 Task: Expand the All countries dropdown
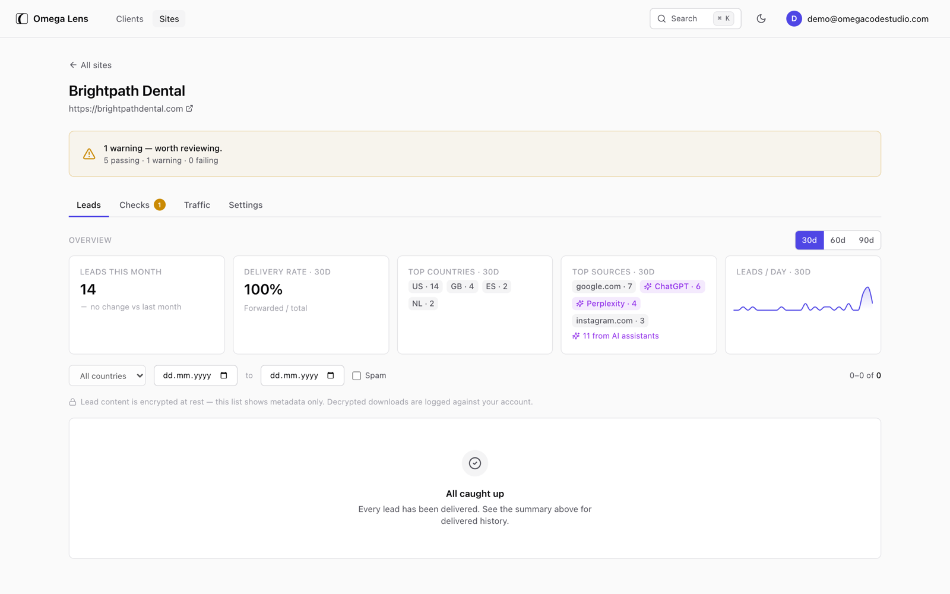107,375
